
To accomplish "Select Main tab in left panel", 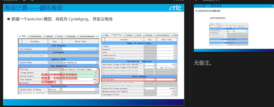I will pos(23,36).
